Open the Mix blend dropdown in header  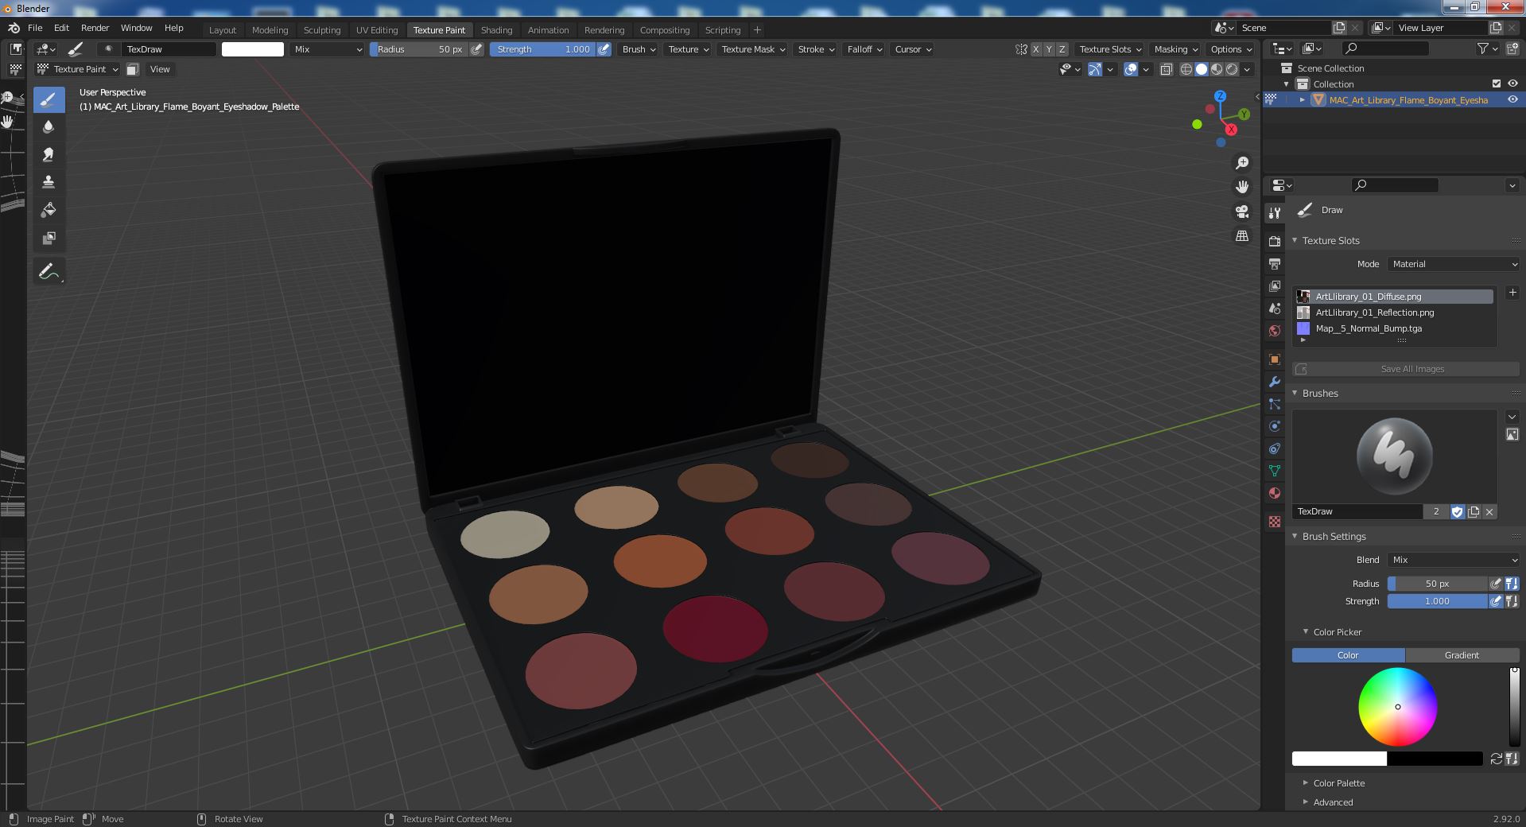coord(328,49)
